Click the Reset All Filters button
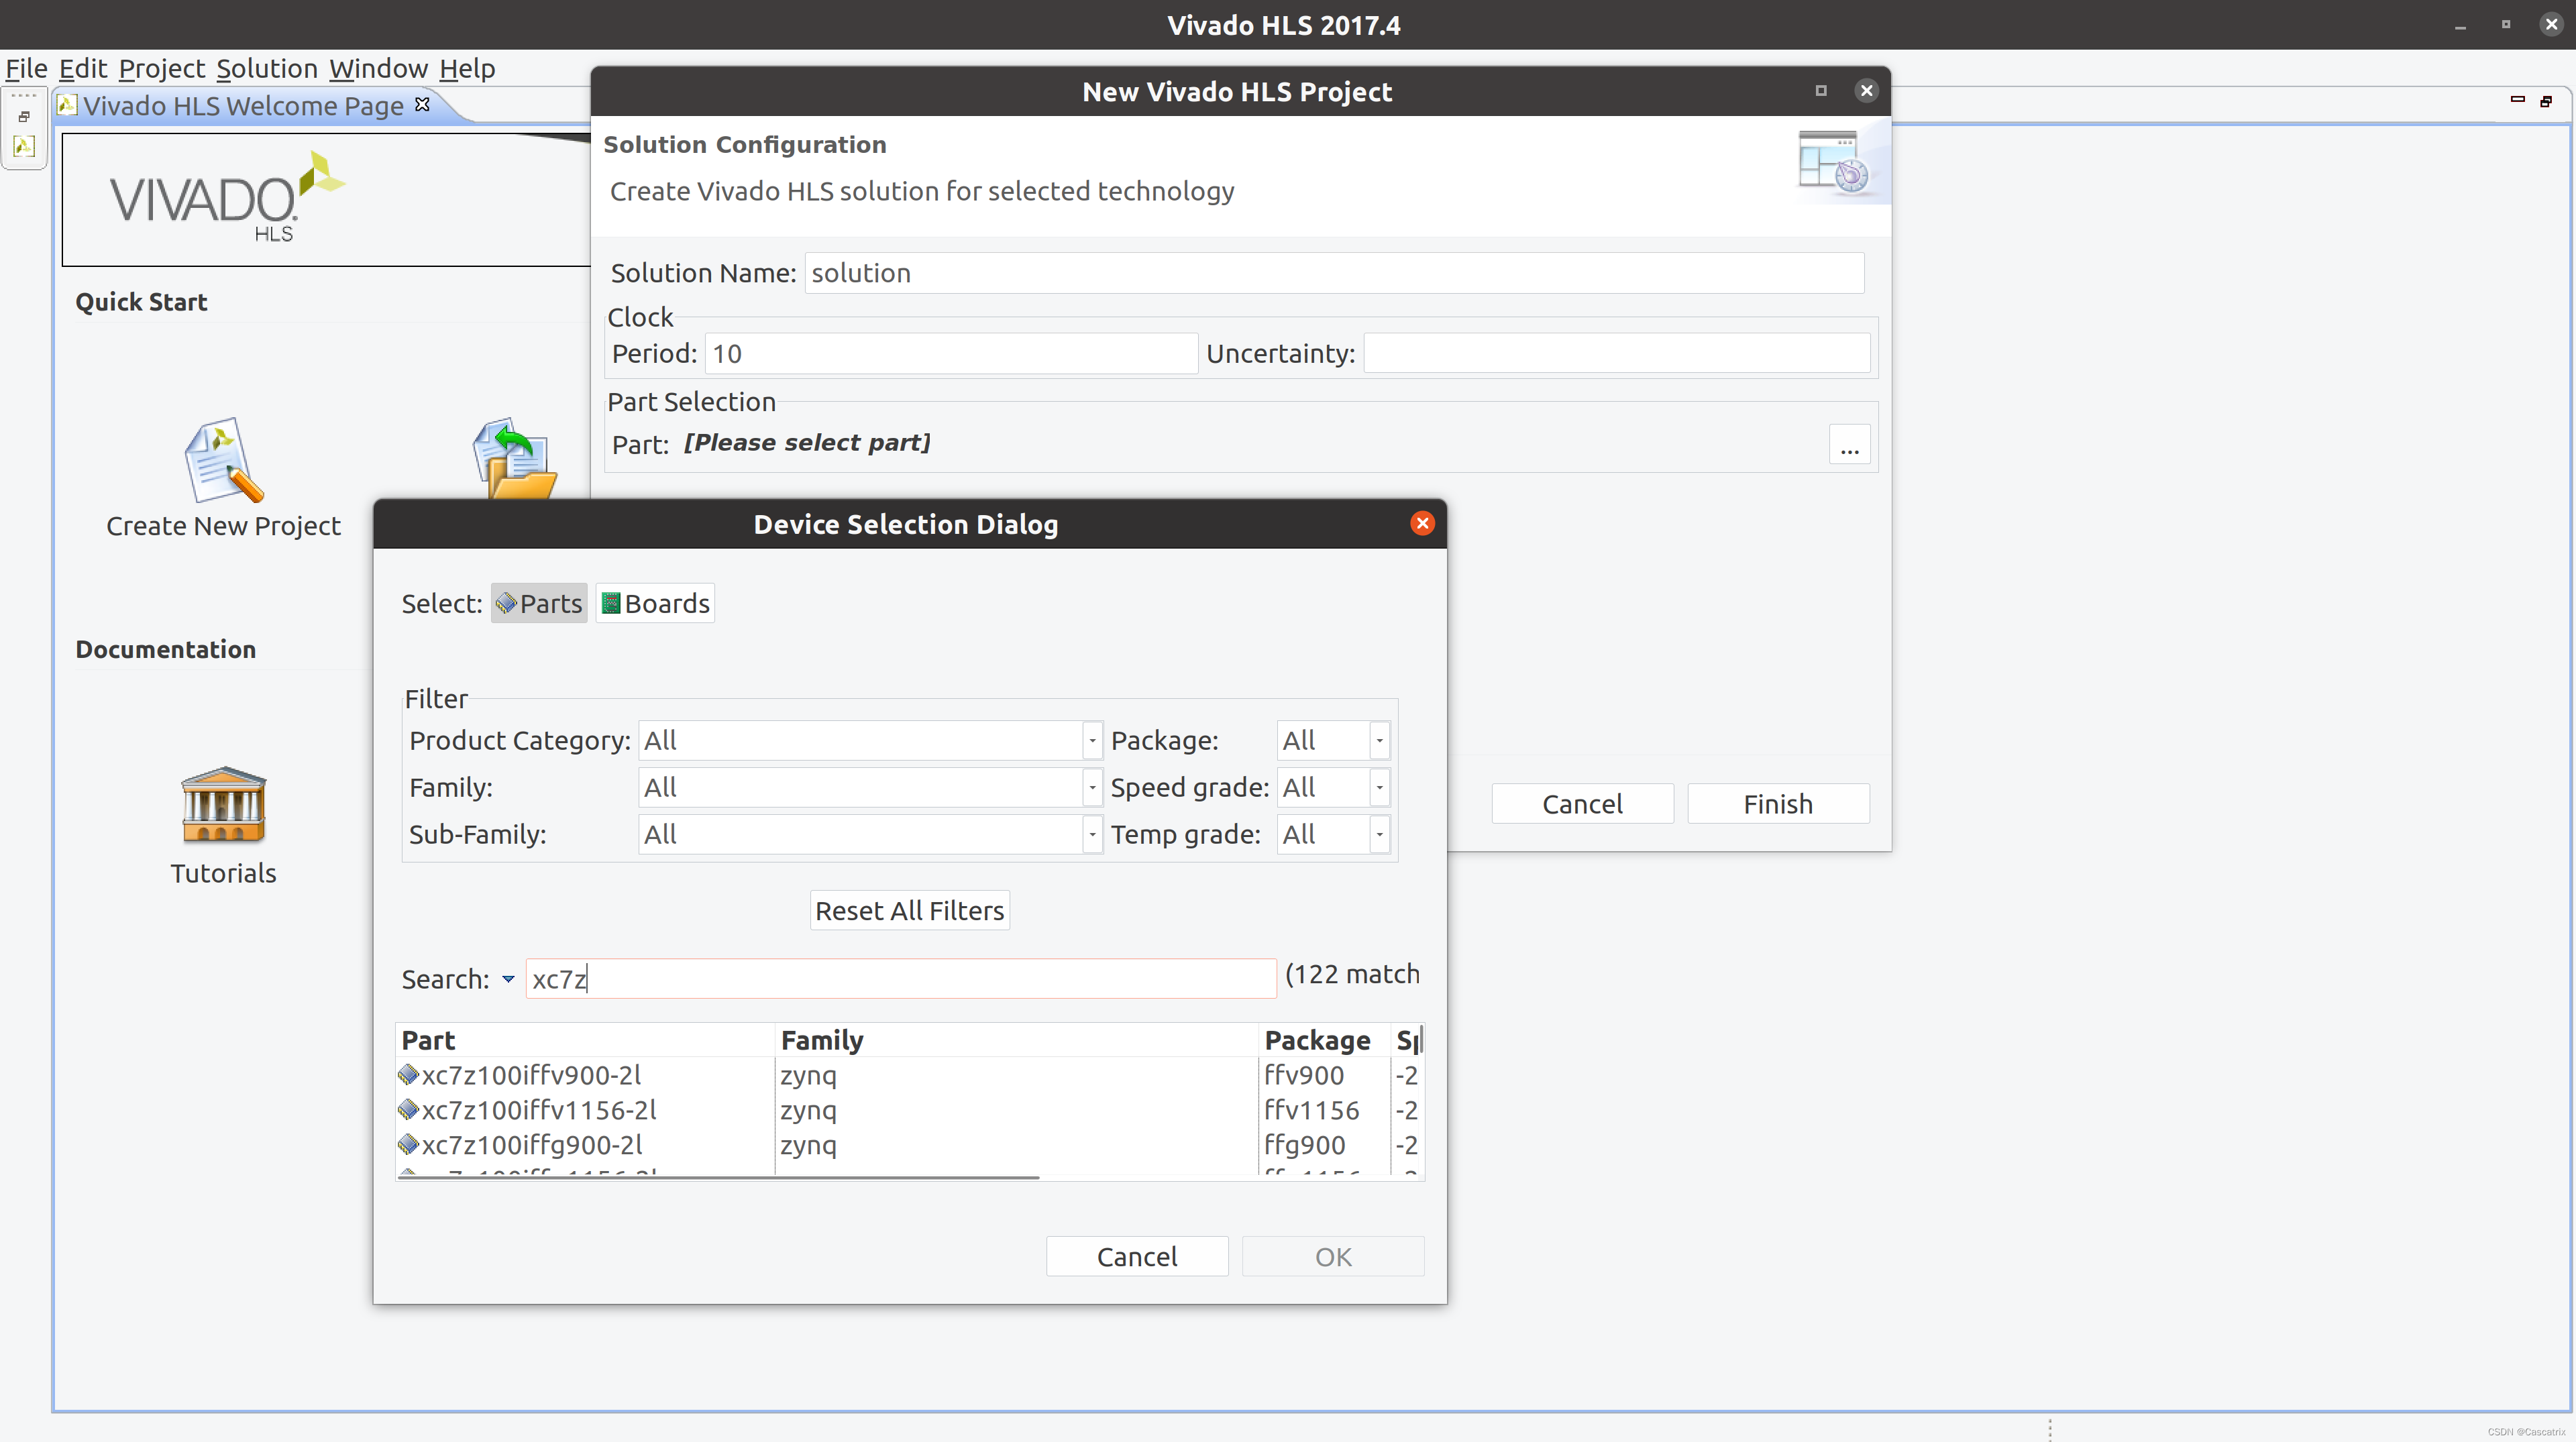 [x=910, y=909]
